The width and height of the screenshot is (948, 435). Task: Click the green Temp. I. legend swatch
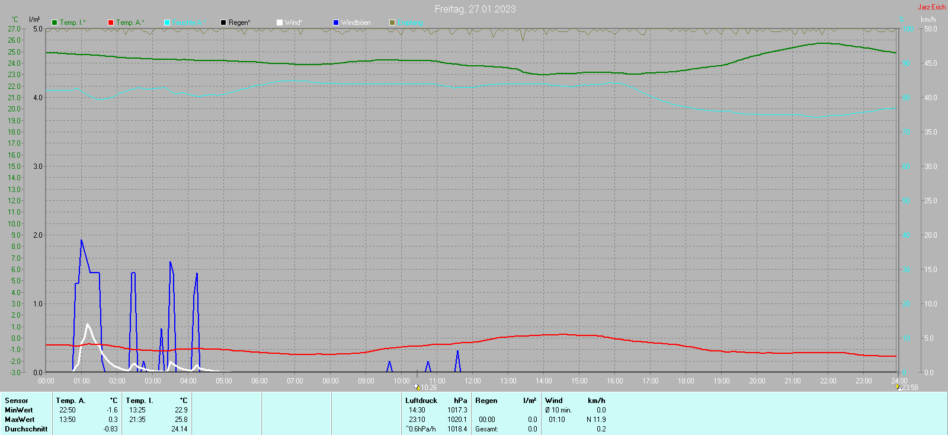click(55, 23)
